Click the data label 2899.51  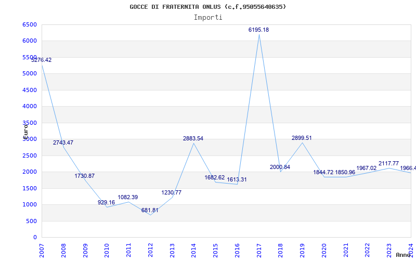302,138
